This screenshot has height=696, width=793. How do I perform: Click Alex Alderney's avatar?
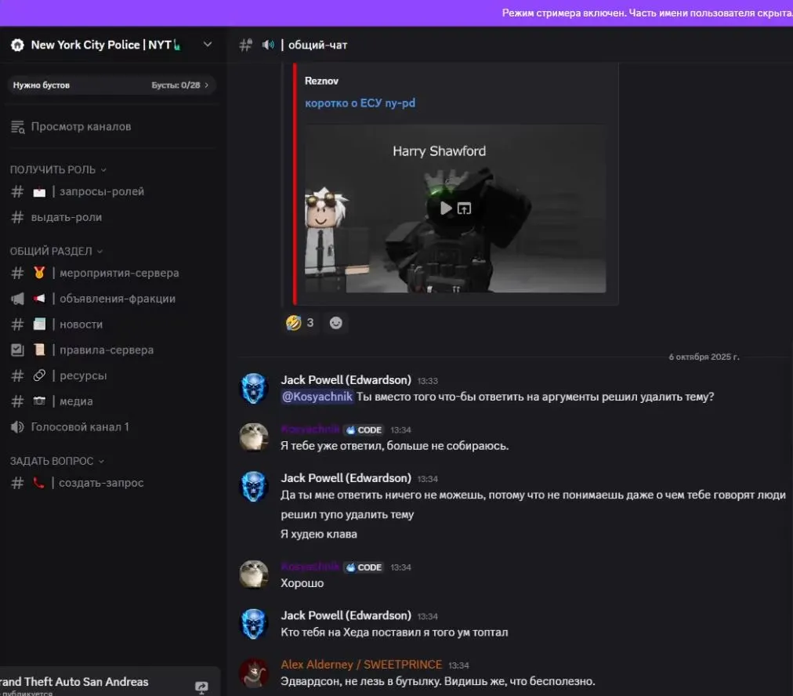coord(254,672)
